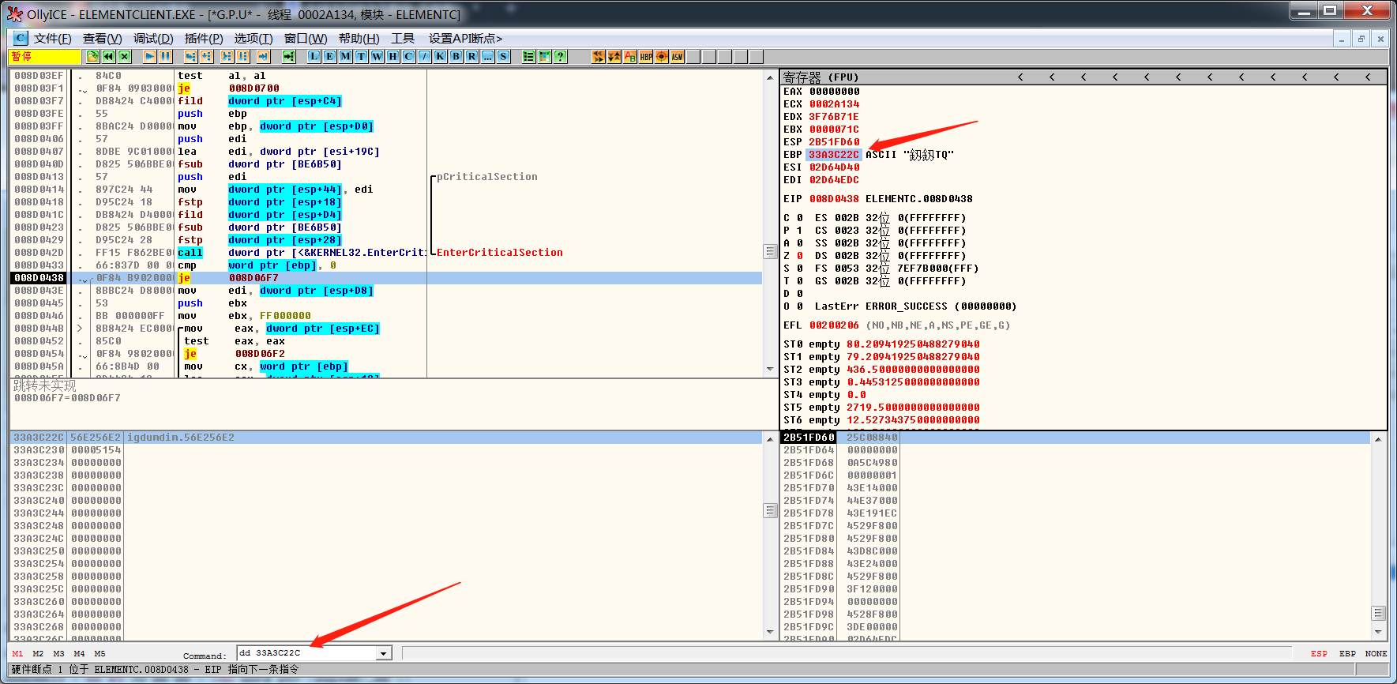Click the Pause execution toolbar icon
This screenshot has height=684, width=1397.
tap(165, 56)
